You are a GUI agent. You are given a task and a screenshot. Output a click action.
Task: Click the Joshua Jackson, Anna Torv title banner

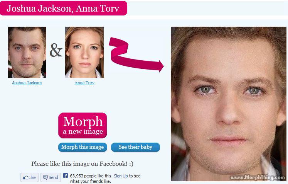(64, 8)
